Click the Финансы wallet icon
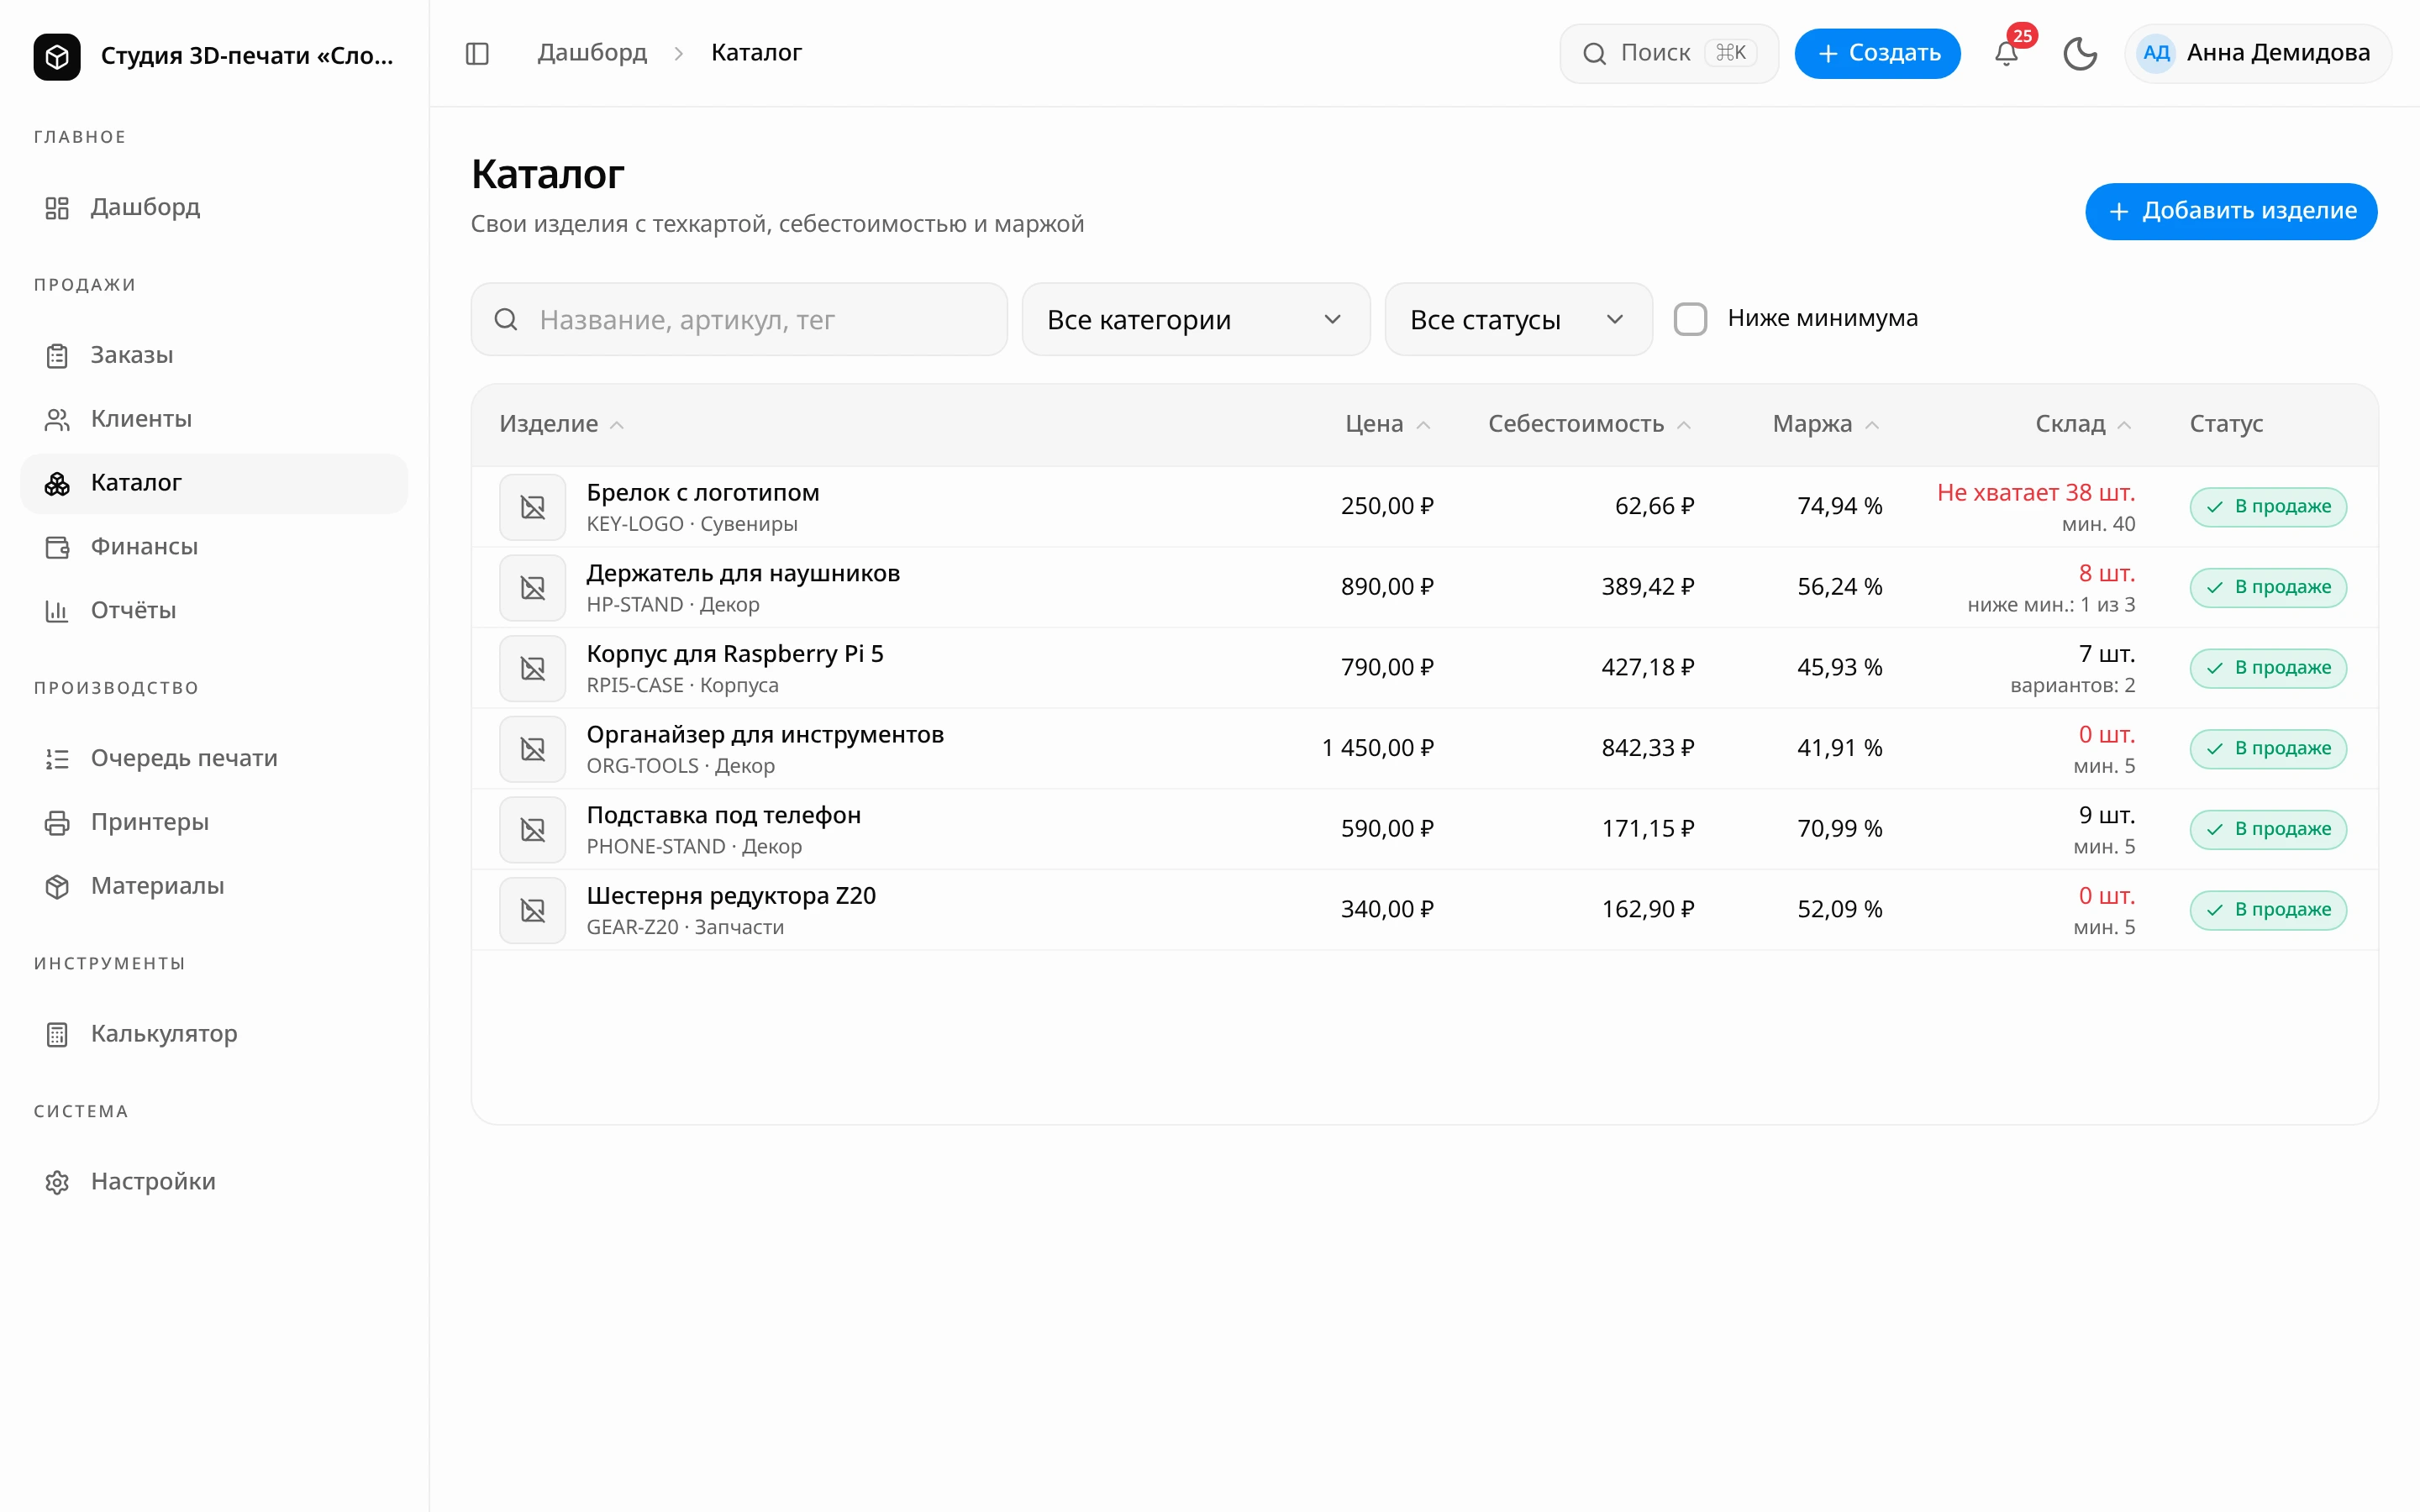 [x=57, y=547]
